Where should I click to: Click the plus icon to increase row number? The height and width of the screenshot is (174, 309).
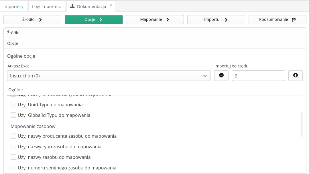click(x=295, y=75)
